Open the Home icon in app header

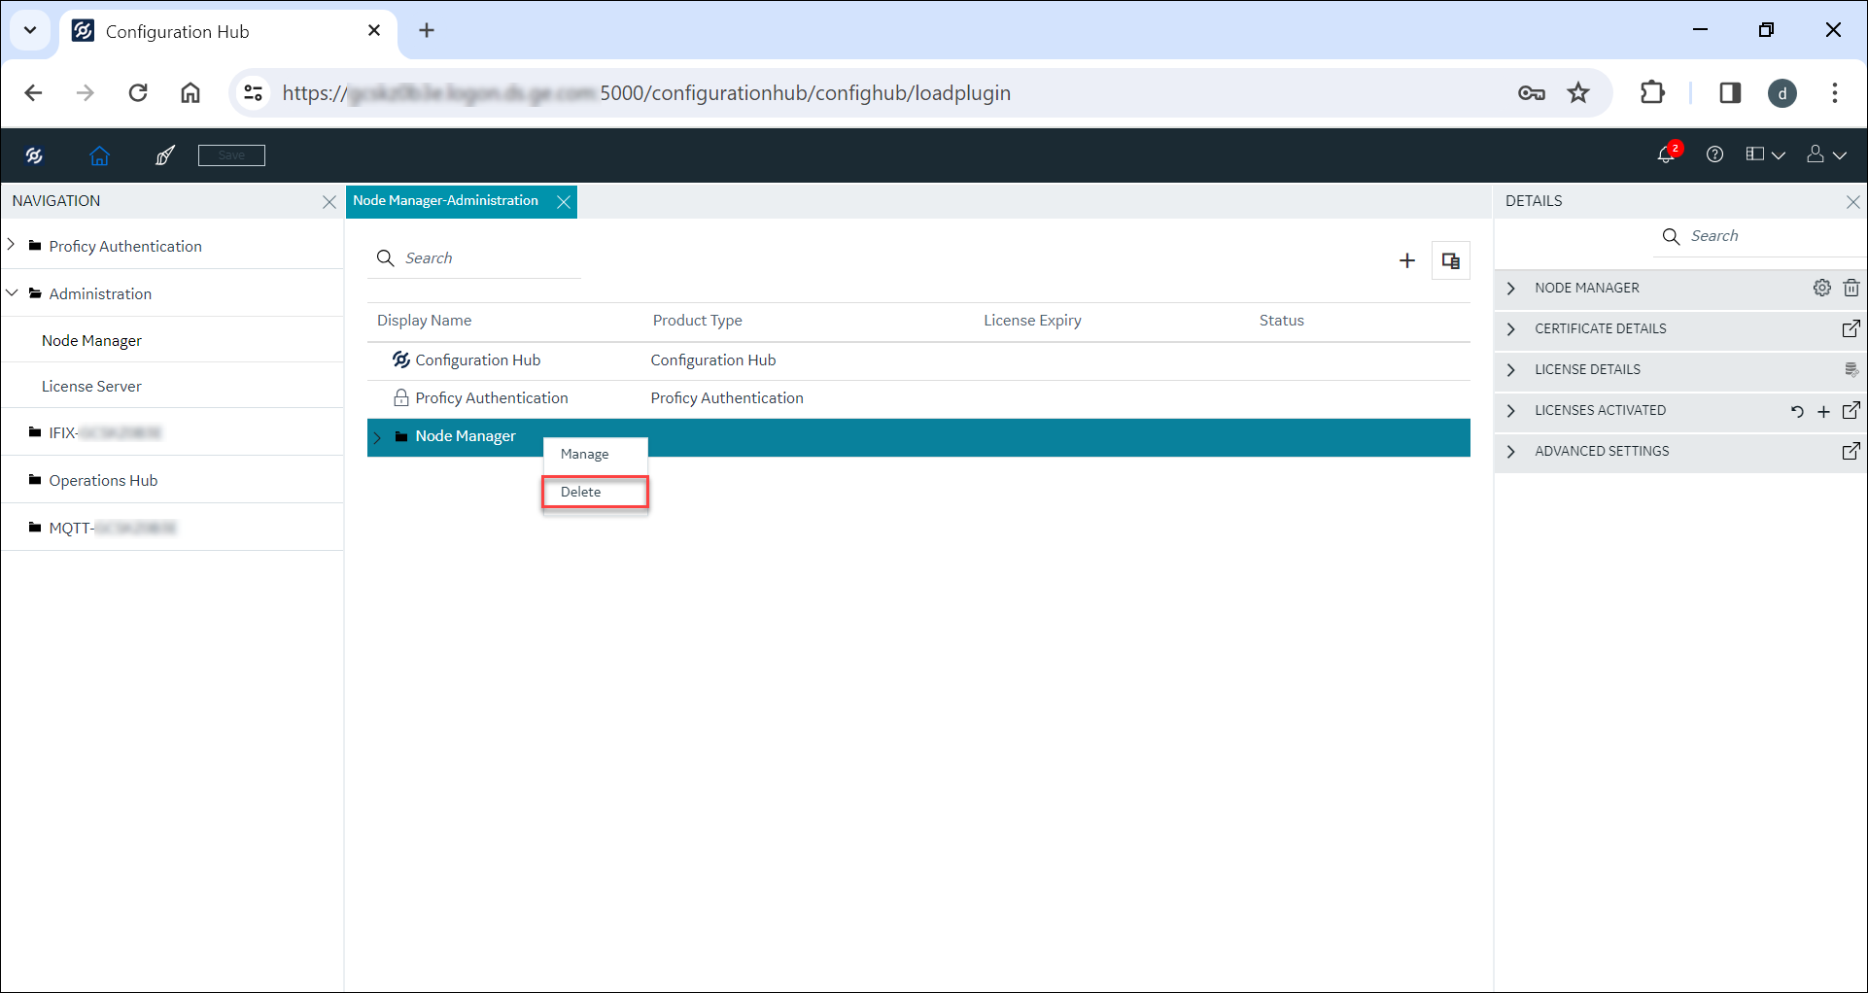99,155
